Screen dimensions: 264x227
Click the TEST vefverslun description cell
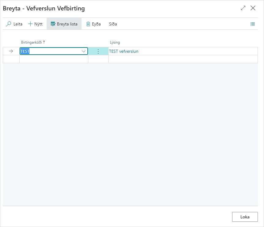coord(124,51)
